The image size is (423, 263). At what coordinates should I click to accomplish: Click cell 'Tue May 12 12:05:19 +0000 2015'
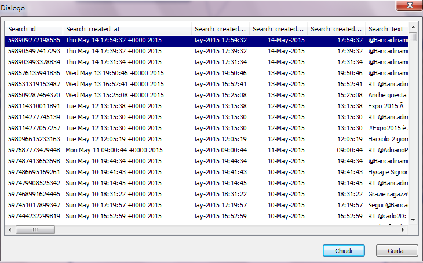click(x=114, y=139)
